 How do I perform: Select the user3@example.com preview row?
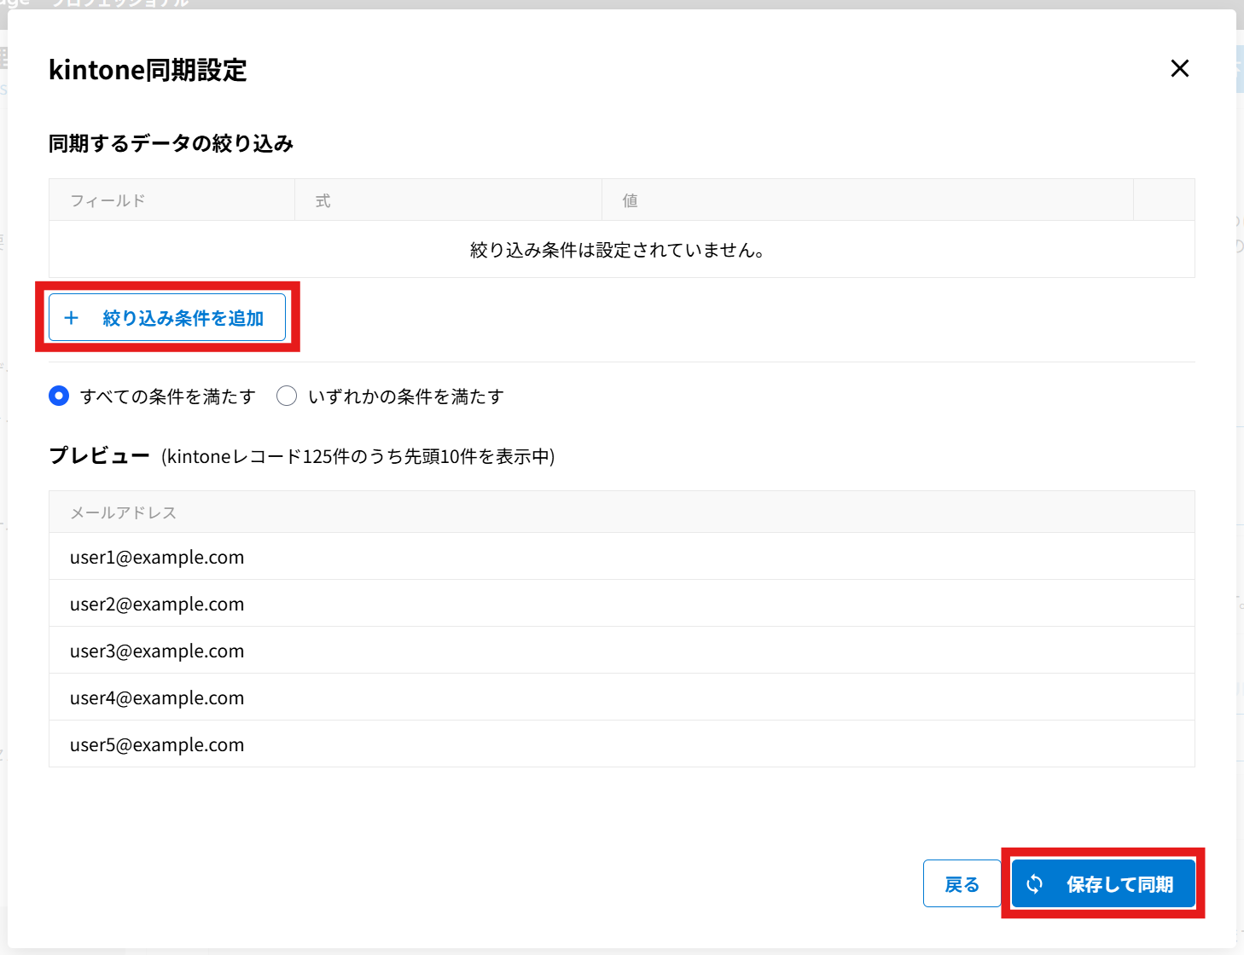tap(157, 651)
